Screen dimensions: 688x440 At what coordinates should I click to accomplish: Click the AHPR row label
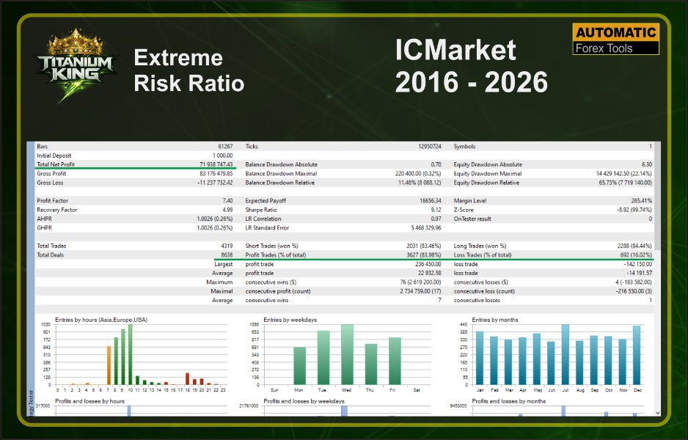[x=44, y=219]
